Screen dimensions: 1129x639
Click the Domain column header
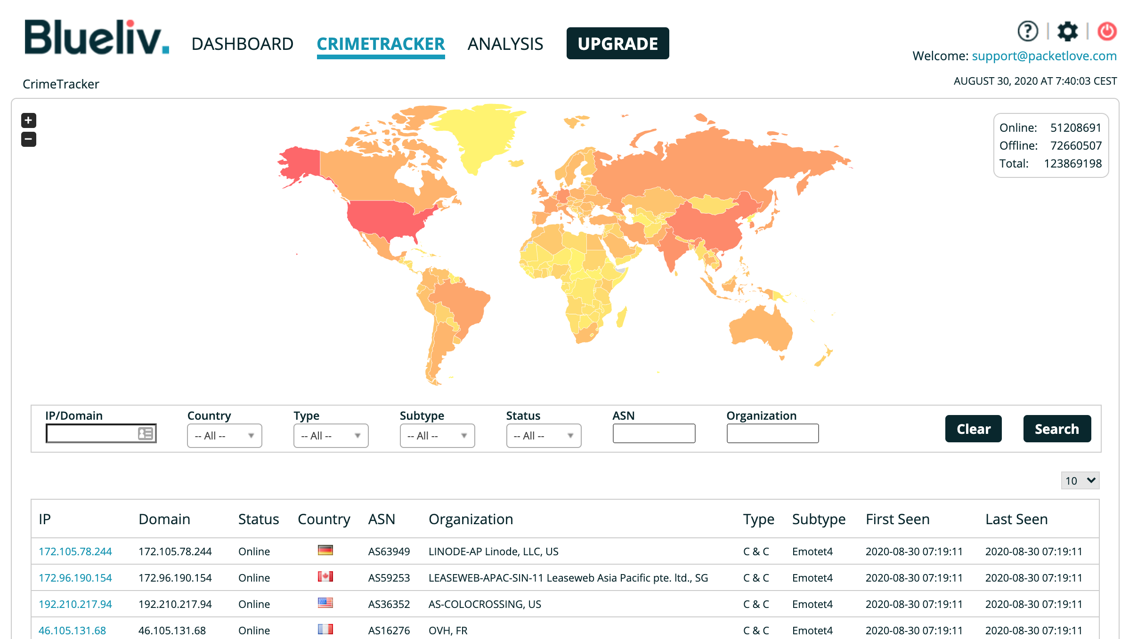[x=164, y=519]
